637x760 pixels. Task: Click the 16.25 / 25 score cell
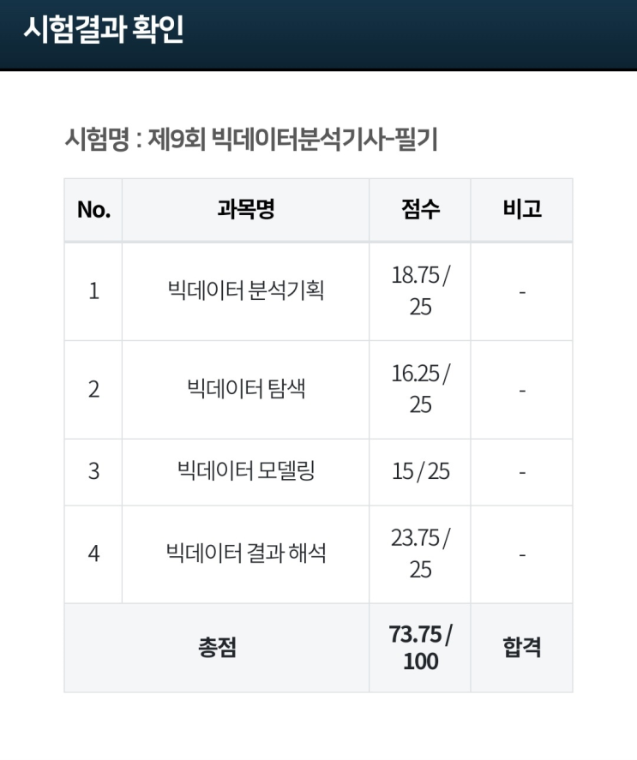pyautogui.click(x=420, y=390)
